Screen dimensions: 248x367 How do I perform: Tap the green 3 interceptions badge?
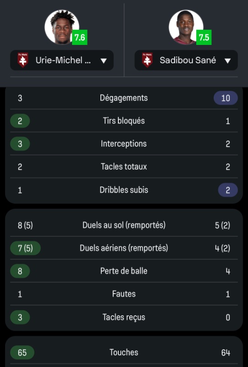tap(20, 144)
